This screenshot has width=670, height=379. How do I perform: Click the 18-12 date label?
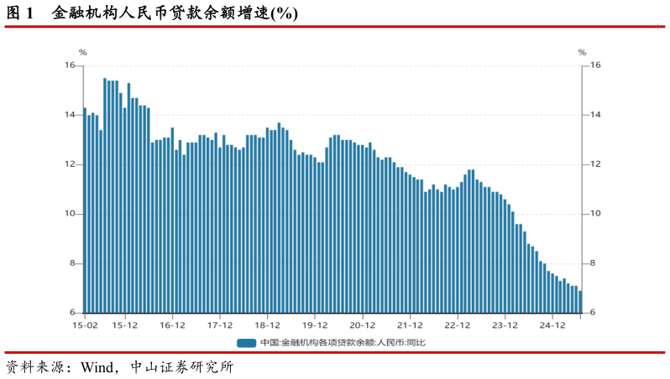coord(267,324)
